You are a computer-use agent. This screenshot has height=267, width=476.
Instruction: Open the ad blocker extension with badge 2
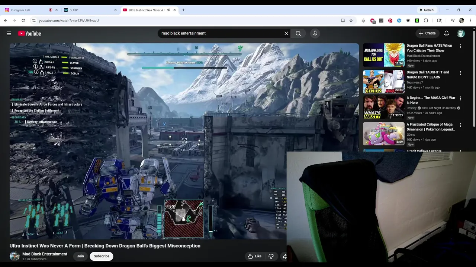[x=373, y=21]
